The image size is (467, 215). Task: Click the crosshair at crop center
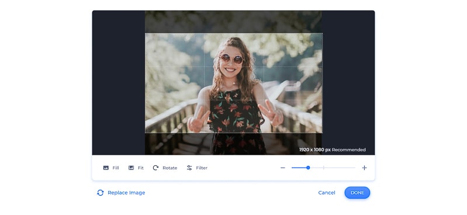coord(234,83)
